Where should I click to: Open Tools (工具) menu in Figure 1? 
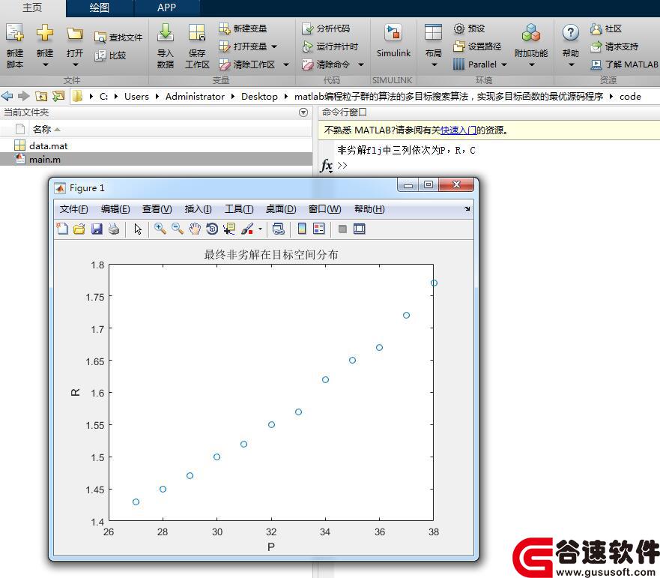click(x=239, y=209)
